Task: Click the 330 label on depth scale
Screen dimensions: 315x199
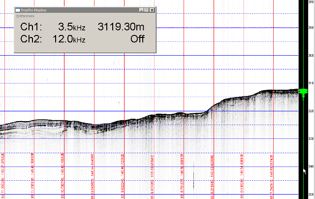Action: point(311,139)
